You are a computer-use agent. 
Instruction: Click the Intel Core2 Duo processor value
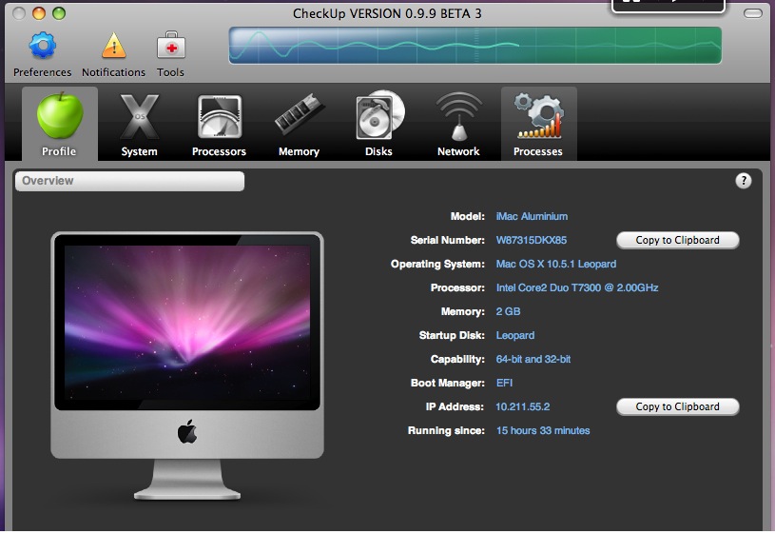click(x=577, y=287)
